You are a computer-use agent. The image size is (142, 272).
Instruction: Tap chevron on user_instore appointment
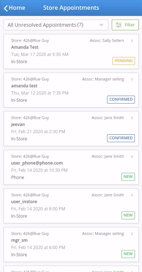click(132, 195)
